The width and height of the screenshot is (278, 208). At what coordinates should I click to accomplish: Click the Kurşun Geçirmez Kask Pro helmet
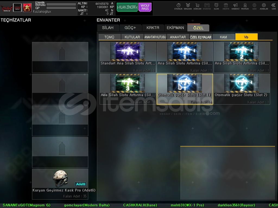tap(60, 184)
